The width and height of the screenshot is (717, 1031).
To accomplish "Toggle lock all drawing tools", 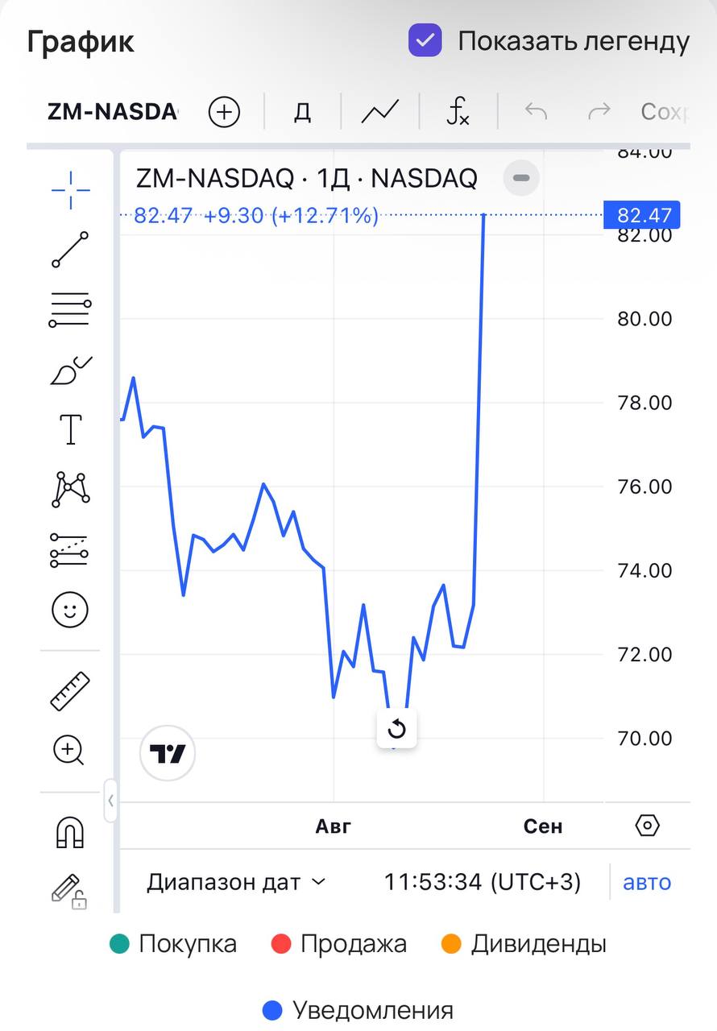I will [70, 891].
